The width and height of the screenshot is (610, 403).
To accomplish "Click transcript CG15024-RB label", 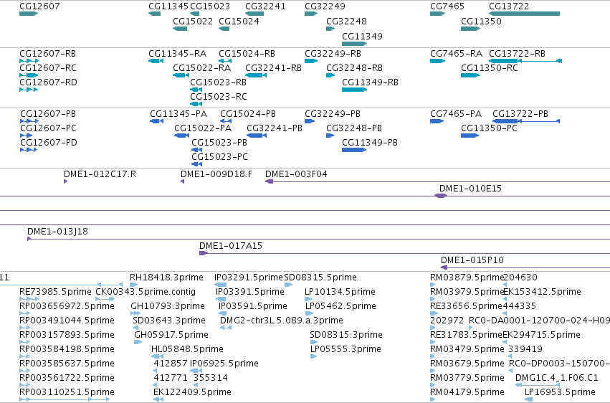I will (247, 53).
